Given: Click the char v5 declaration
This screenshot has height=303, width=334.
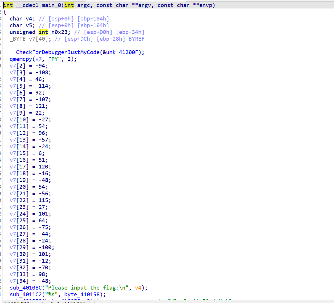Looking at the screenshot, I should coord(23,25).
